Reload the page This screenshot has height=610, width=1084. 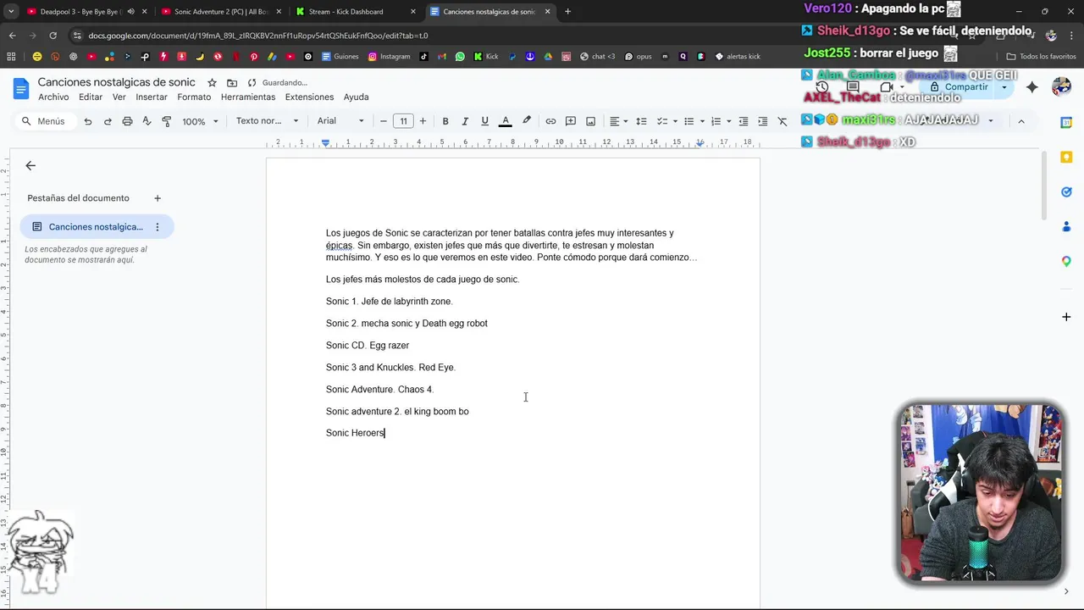click(x=53, y=36)
